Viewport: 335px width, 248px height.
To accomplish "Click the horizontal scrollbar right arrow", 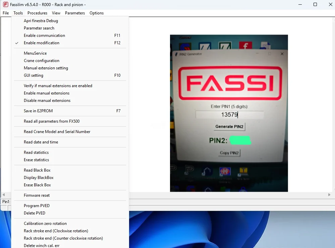I will (329, 195).
